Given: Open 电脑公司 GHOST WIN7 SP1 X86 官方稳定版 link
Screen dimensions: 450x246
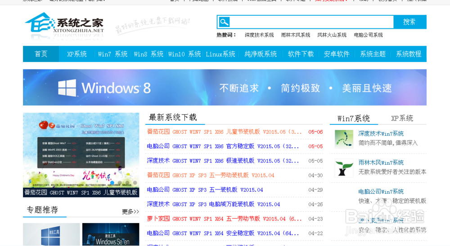Looking at the screenshot, I should click(223, 146).
